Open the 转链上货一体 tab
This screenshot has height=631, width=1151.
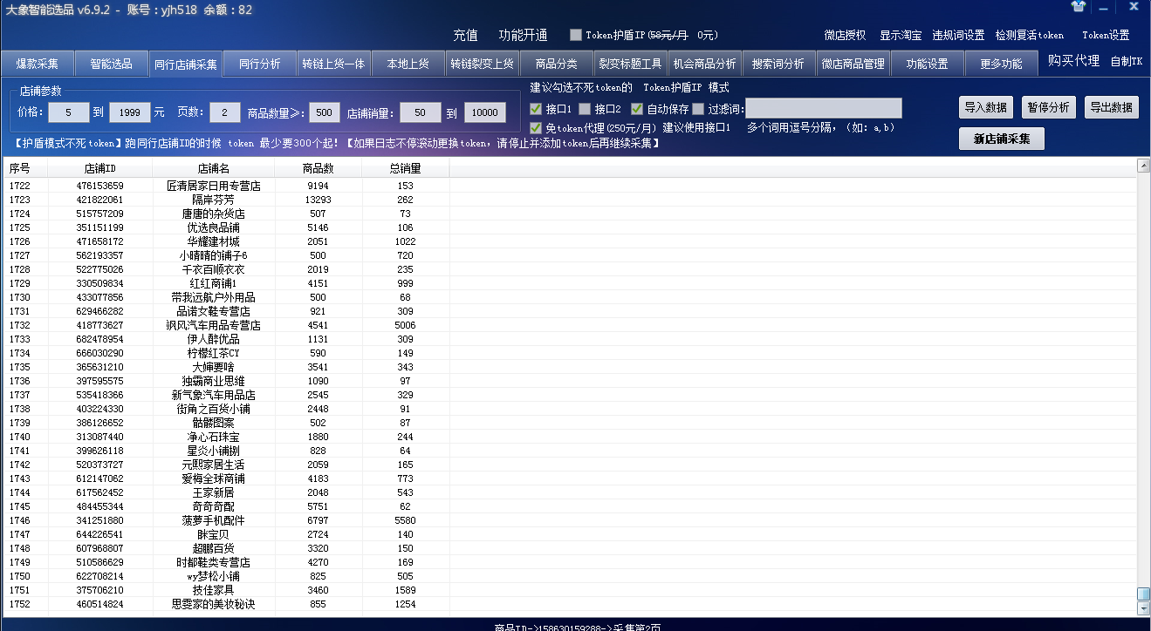point(333,64)
